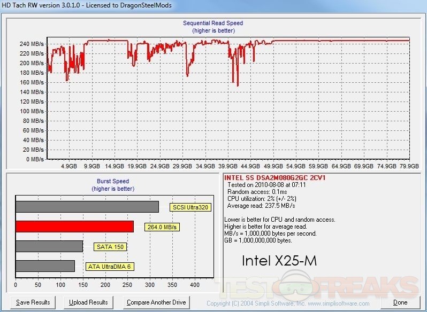Click the 264.0 MB/s yellow label

(162, 227)
